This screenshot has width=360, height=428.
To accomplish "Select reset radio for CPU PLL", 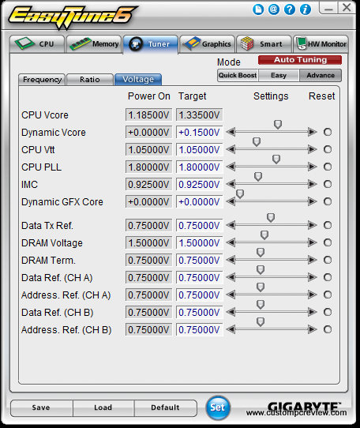I will [x=328, y=167].
